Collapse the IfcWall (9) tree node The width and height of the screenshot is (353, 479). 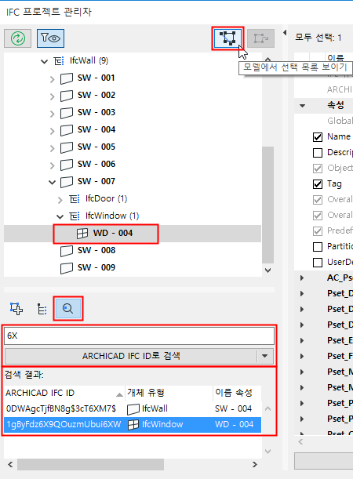point(44,61)
